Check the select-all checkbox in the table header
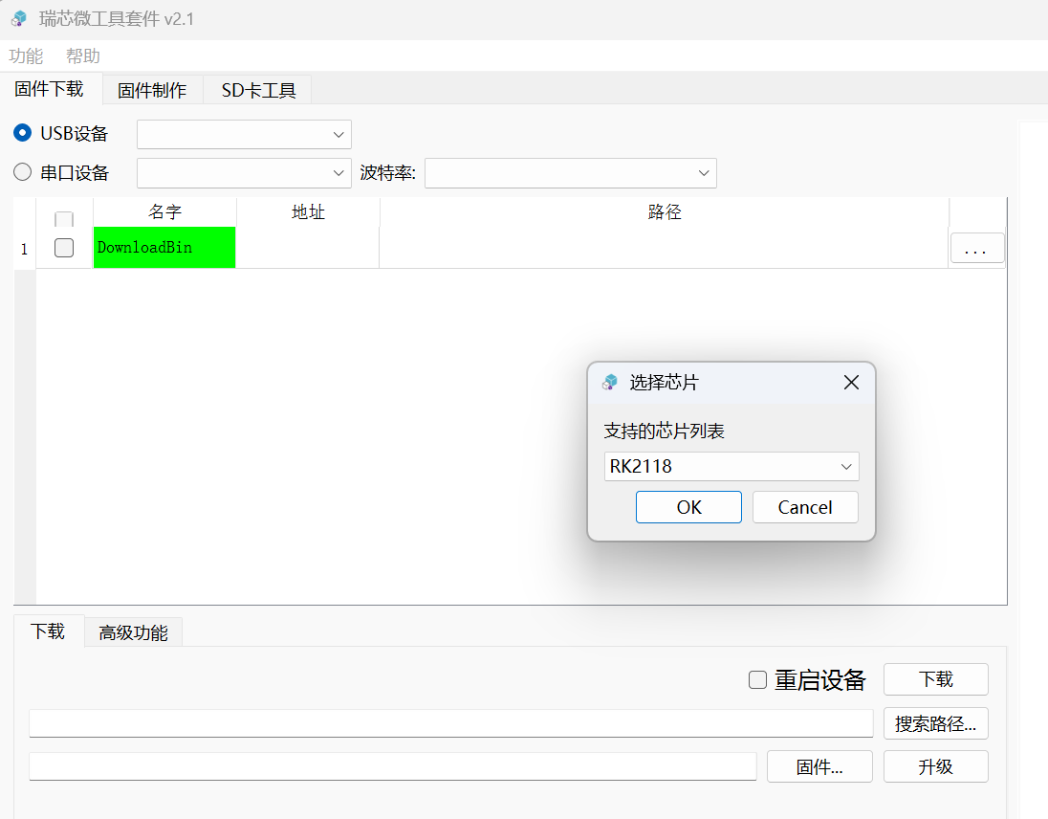The width and height of the screenshot is (1048, 819). 63,219
